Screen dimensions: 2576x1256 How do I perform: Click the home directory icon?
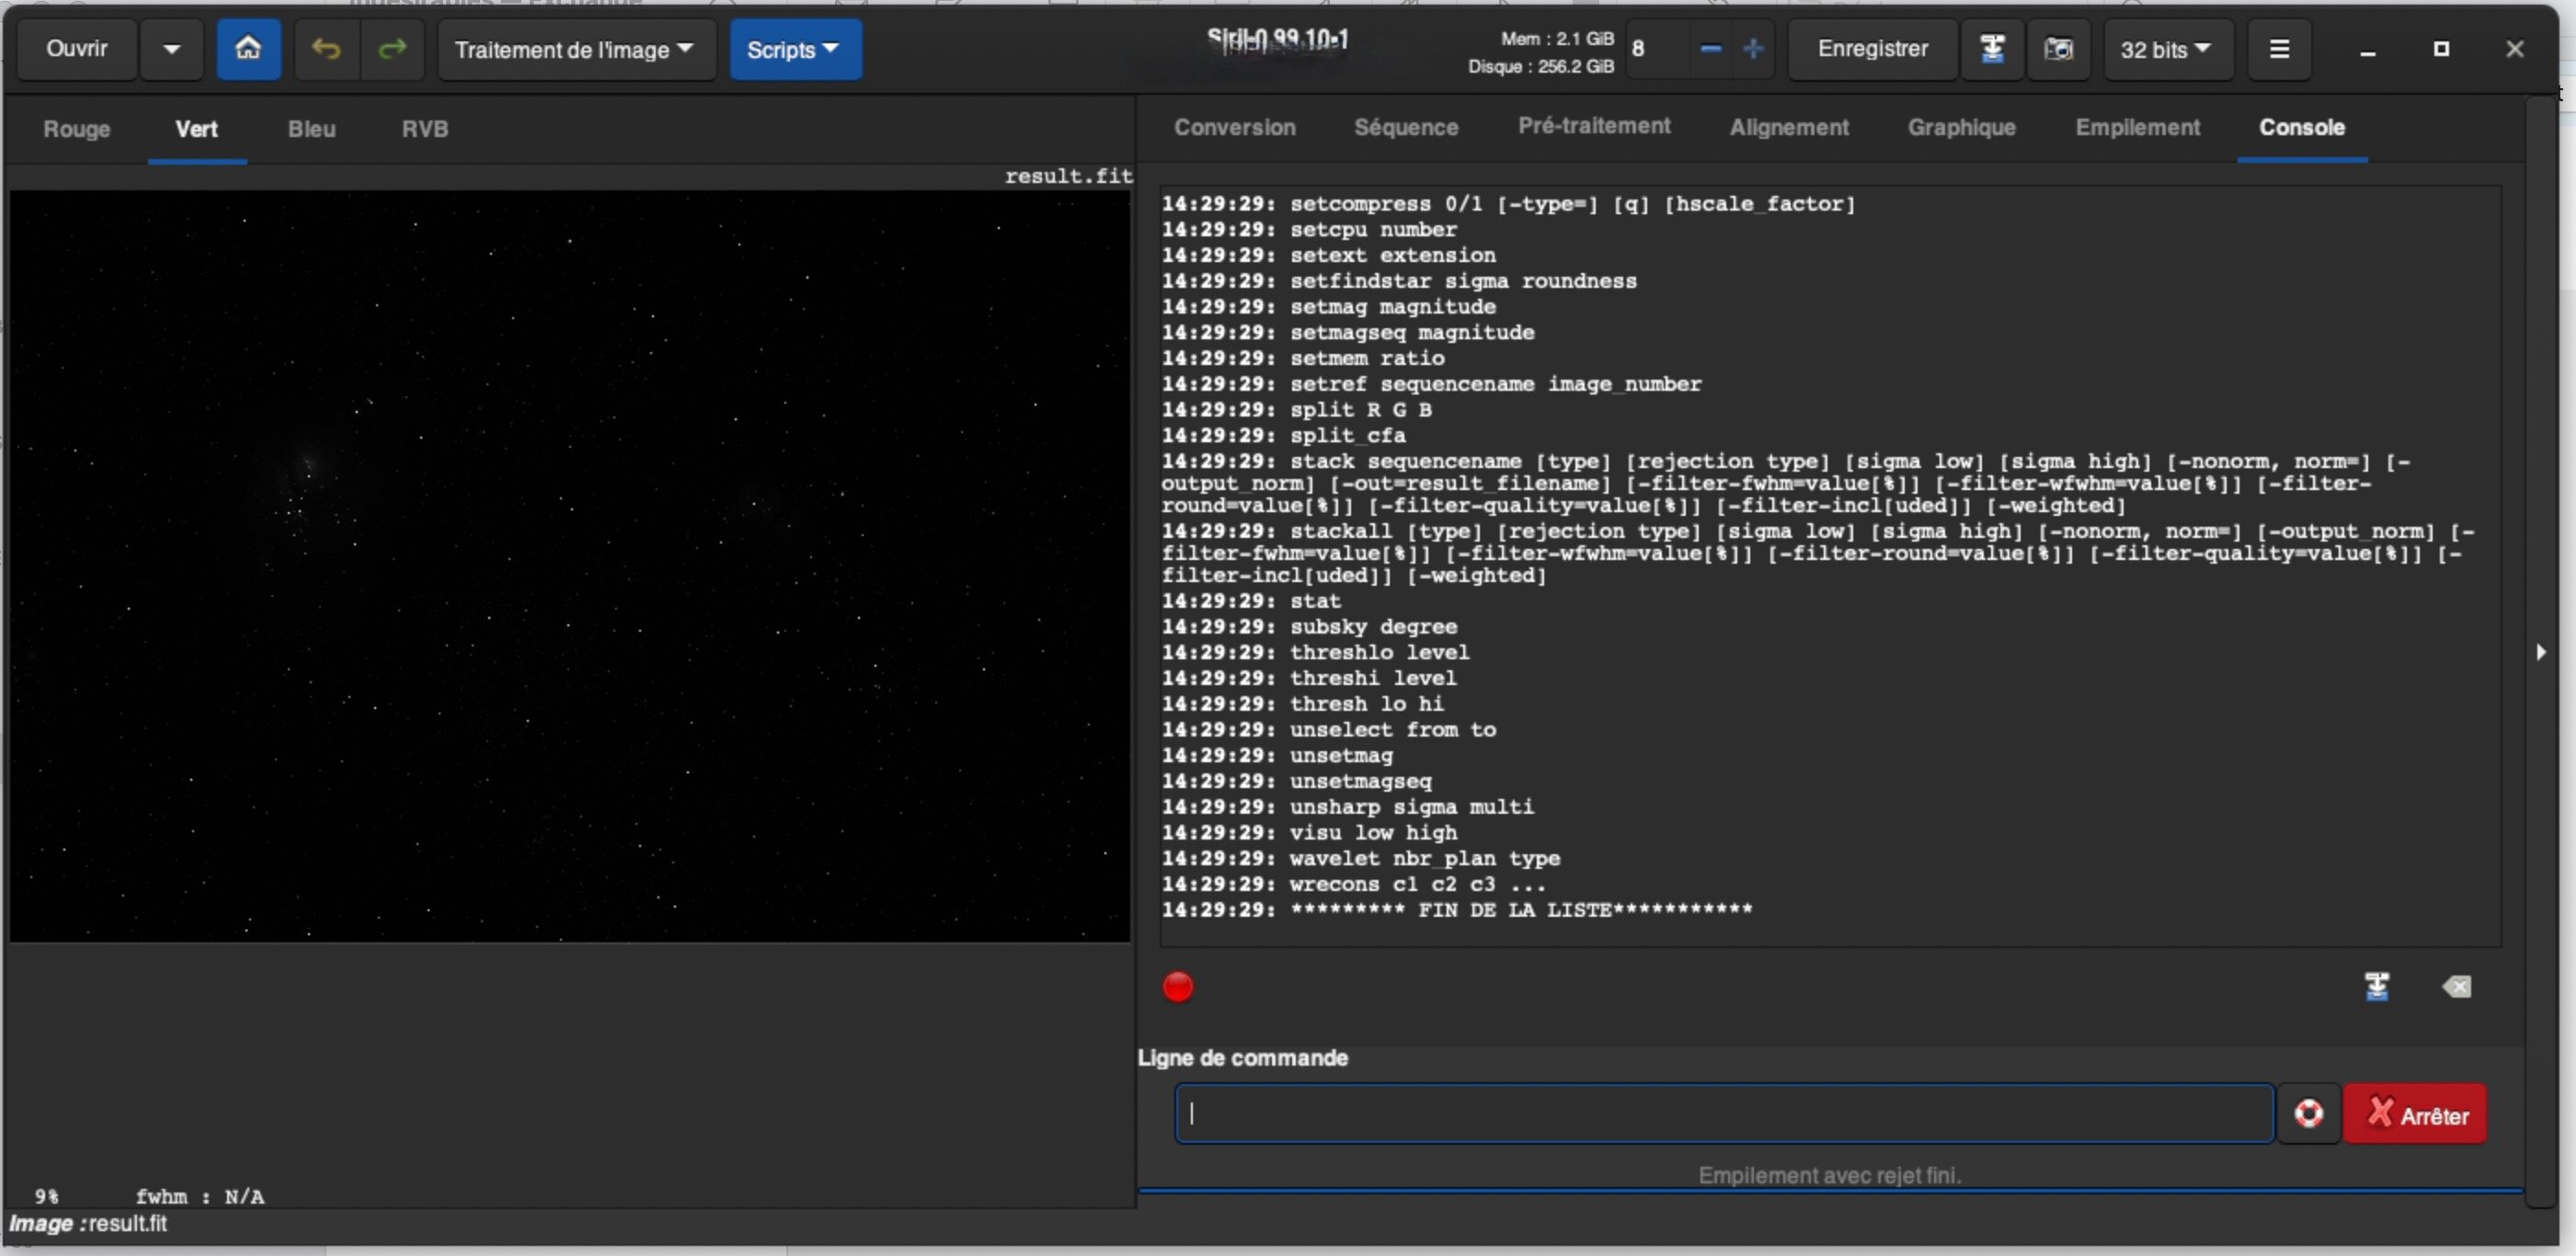pos(248,49)
